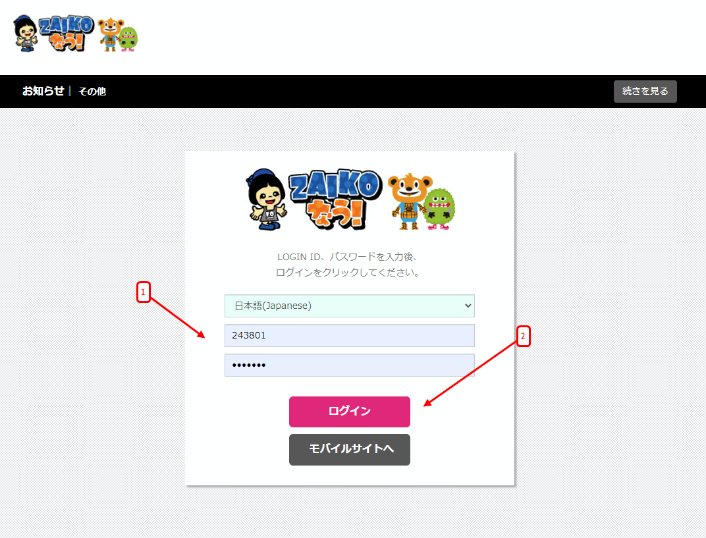Click the login instruction text on the card
The height and width of the screenshot is (538, 706).
click(348, 264)
